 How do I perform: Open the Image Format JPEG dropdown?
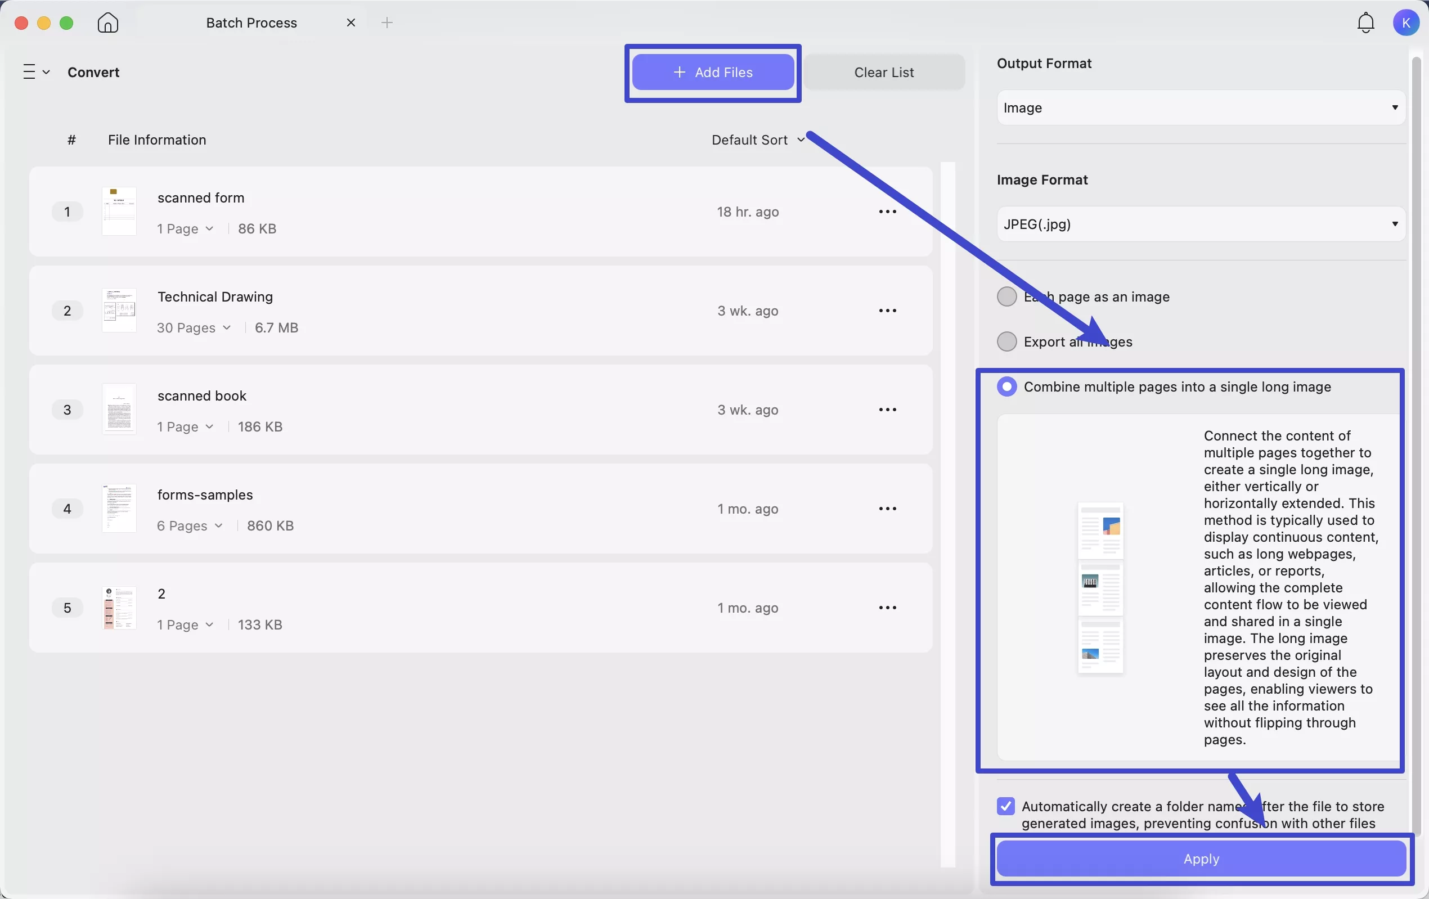click(1201, 224)
